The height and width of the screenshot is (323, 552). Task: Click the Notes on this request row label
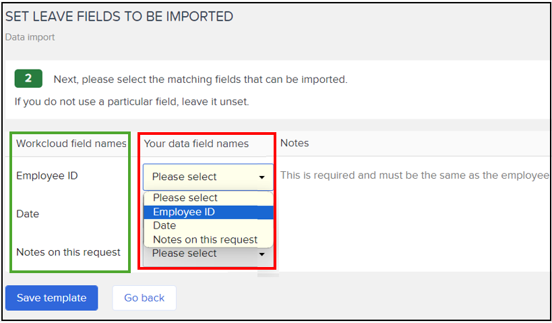68,252
